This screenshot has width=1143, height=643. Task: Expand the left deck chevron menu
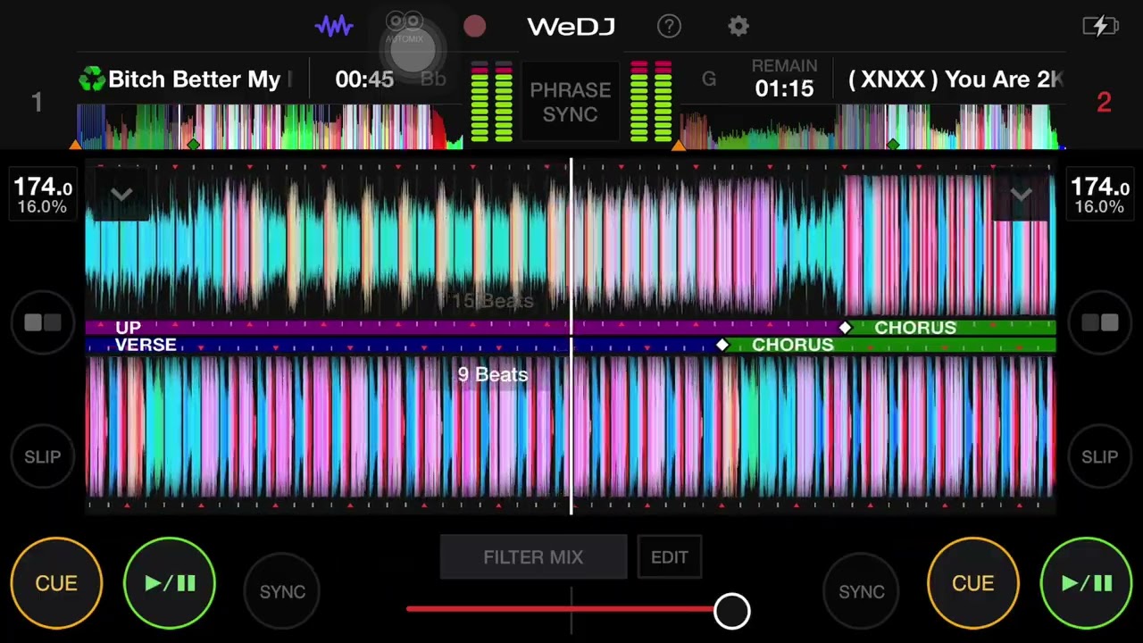tap(121, 195)
